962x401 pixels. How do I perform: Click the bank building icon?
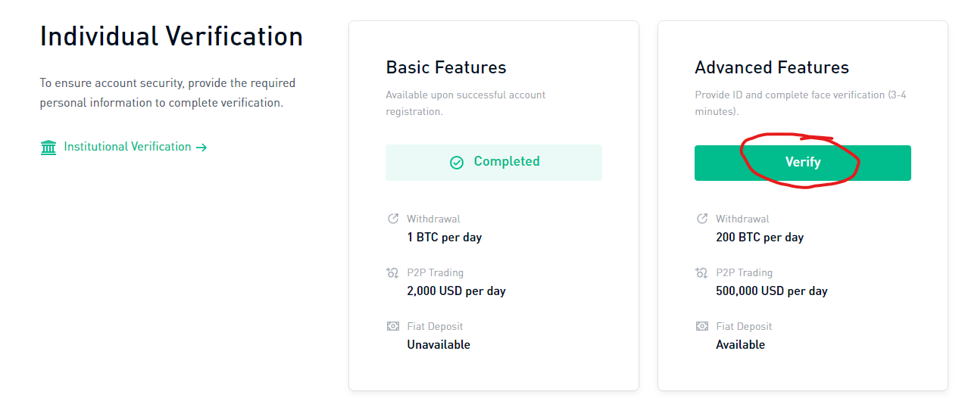tap(48, 147)
